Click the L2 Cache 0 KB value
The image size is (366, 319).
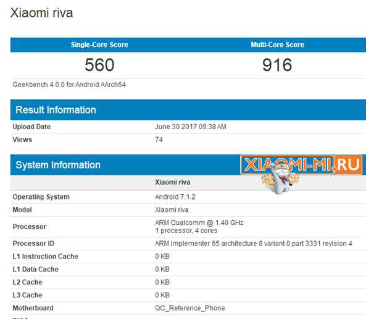pos(162,282)
